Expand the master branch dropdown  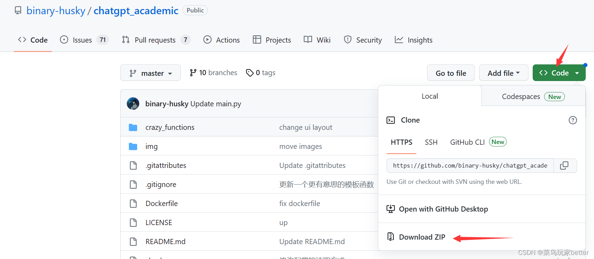pyautogui.click(x=150, y=73)
